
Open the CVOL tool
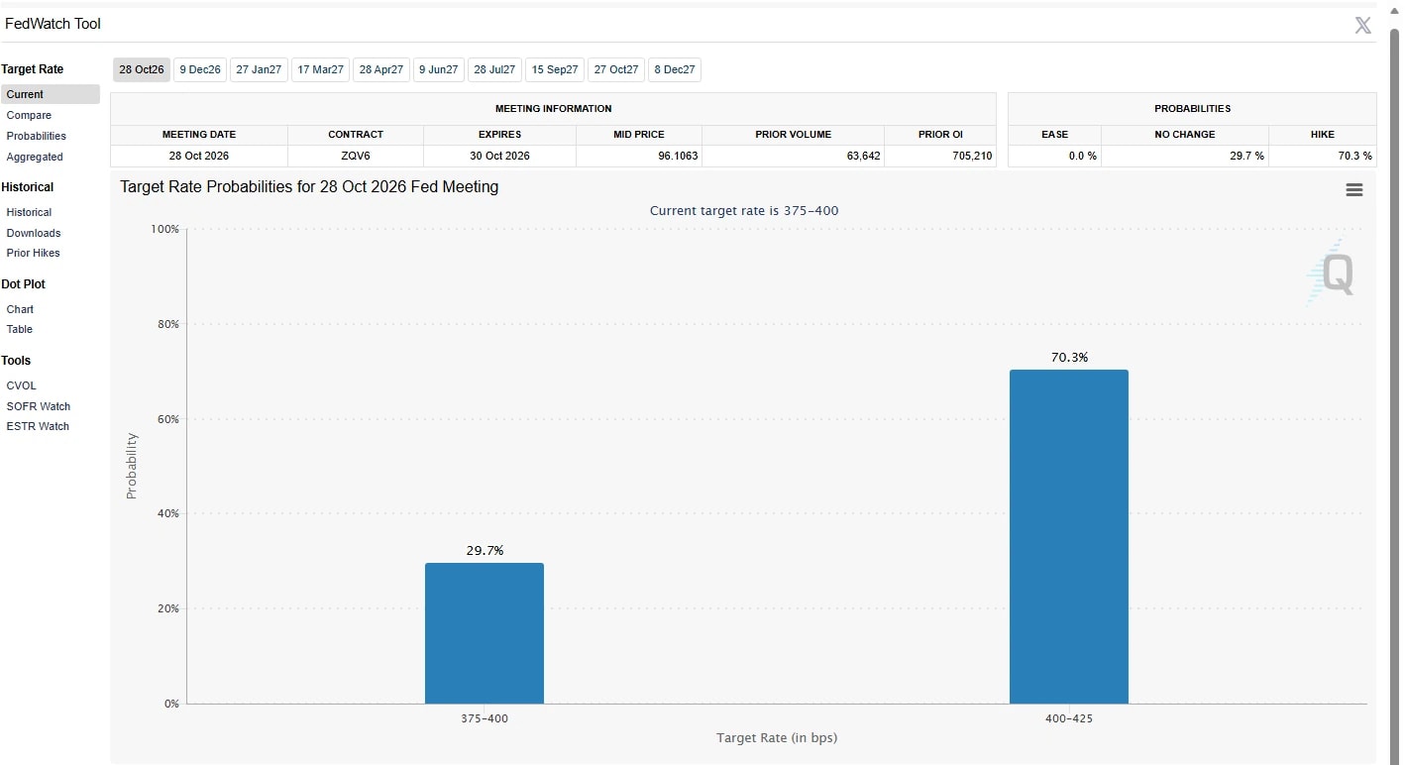(x=22, y=385)
